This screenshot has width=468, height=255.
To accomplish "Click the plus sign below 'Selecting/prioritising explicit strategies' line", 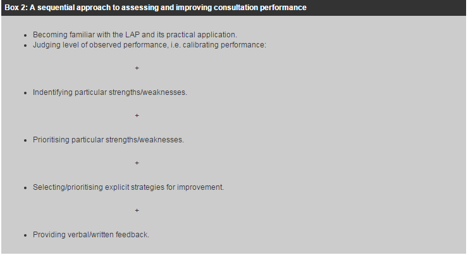I will [137, 211].
